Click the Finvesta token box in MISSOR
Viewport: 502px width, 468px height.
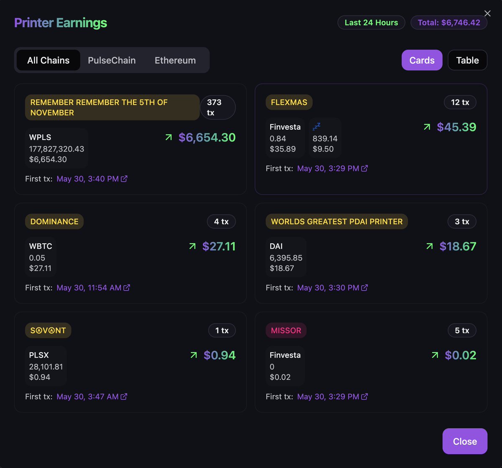point(285,366)
